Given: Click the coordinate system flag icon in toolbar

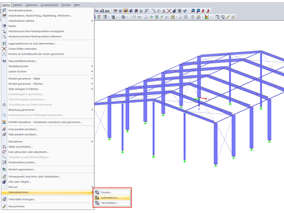Looking at the screenshot, I should (x=146, y=11).
